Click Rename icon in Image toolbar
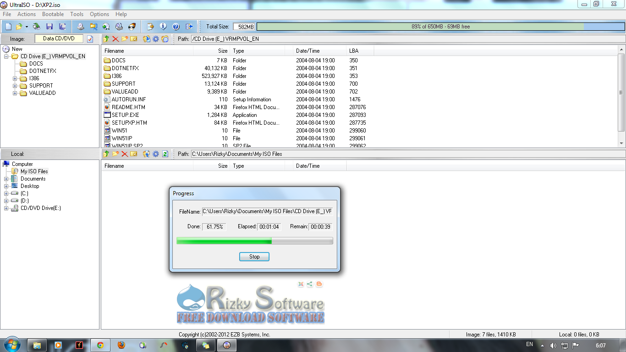The width and height of the screenshot is (626, 352). click(x=134, y=39)
